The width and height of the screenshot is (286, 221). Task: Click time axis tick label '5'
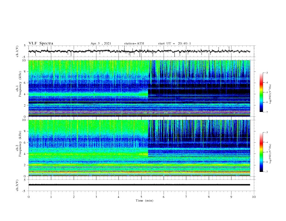tap(141, 197)
